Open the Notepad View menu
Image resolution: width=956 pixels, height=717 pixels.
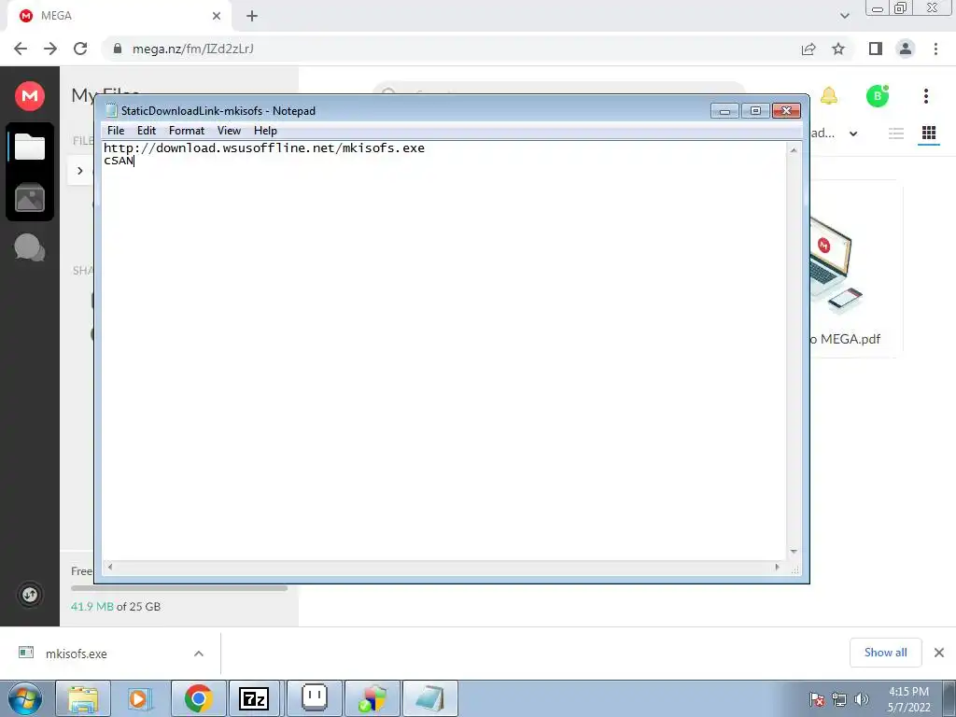click(x=230, y=131)
